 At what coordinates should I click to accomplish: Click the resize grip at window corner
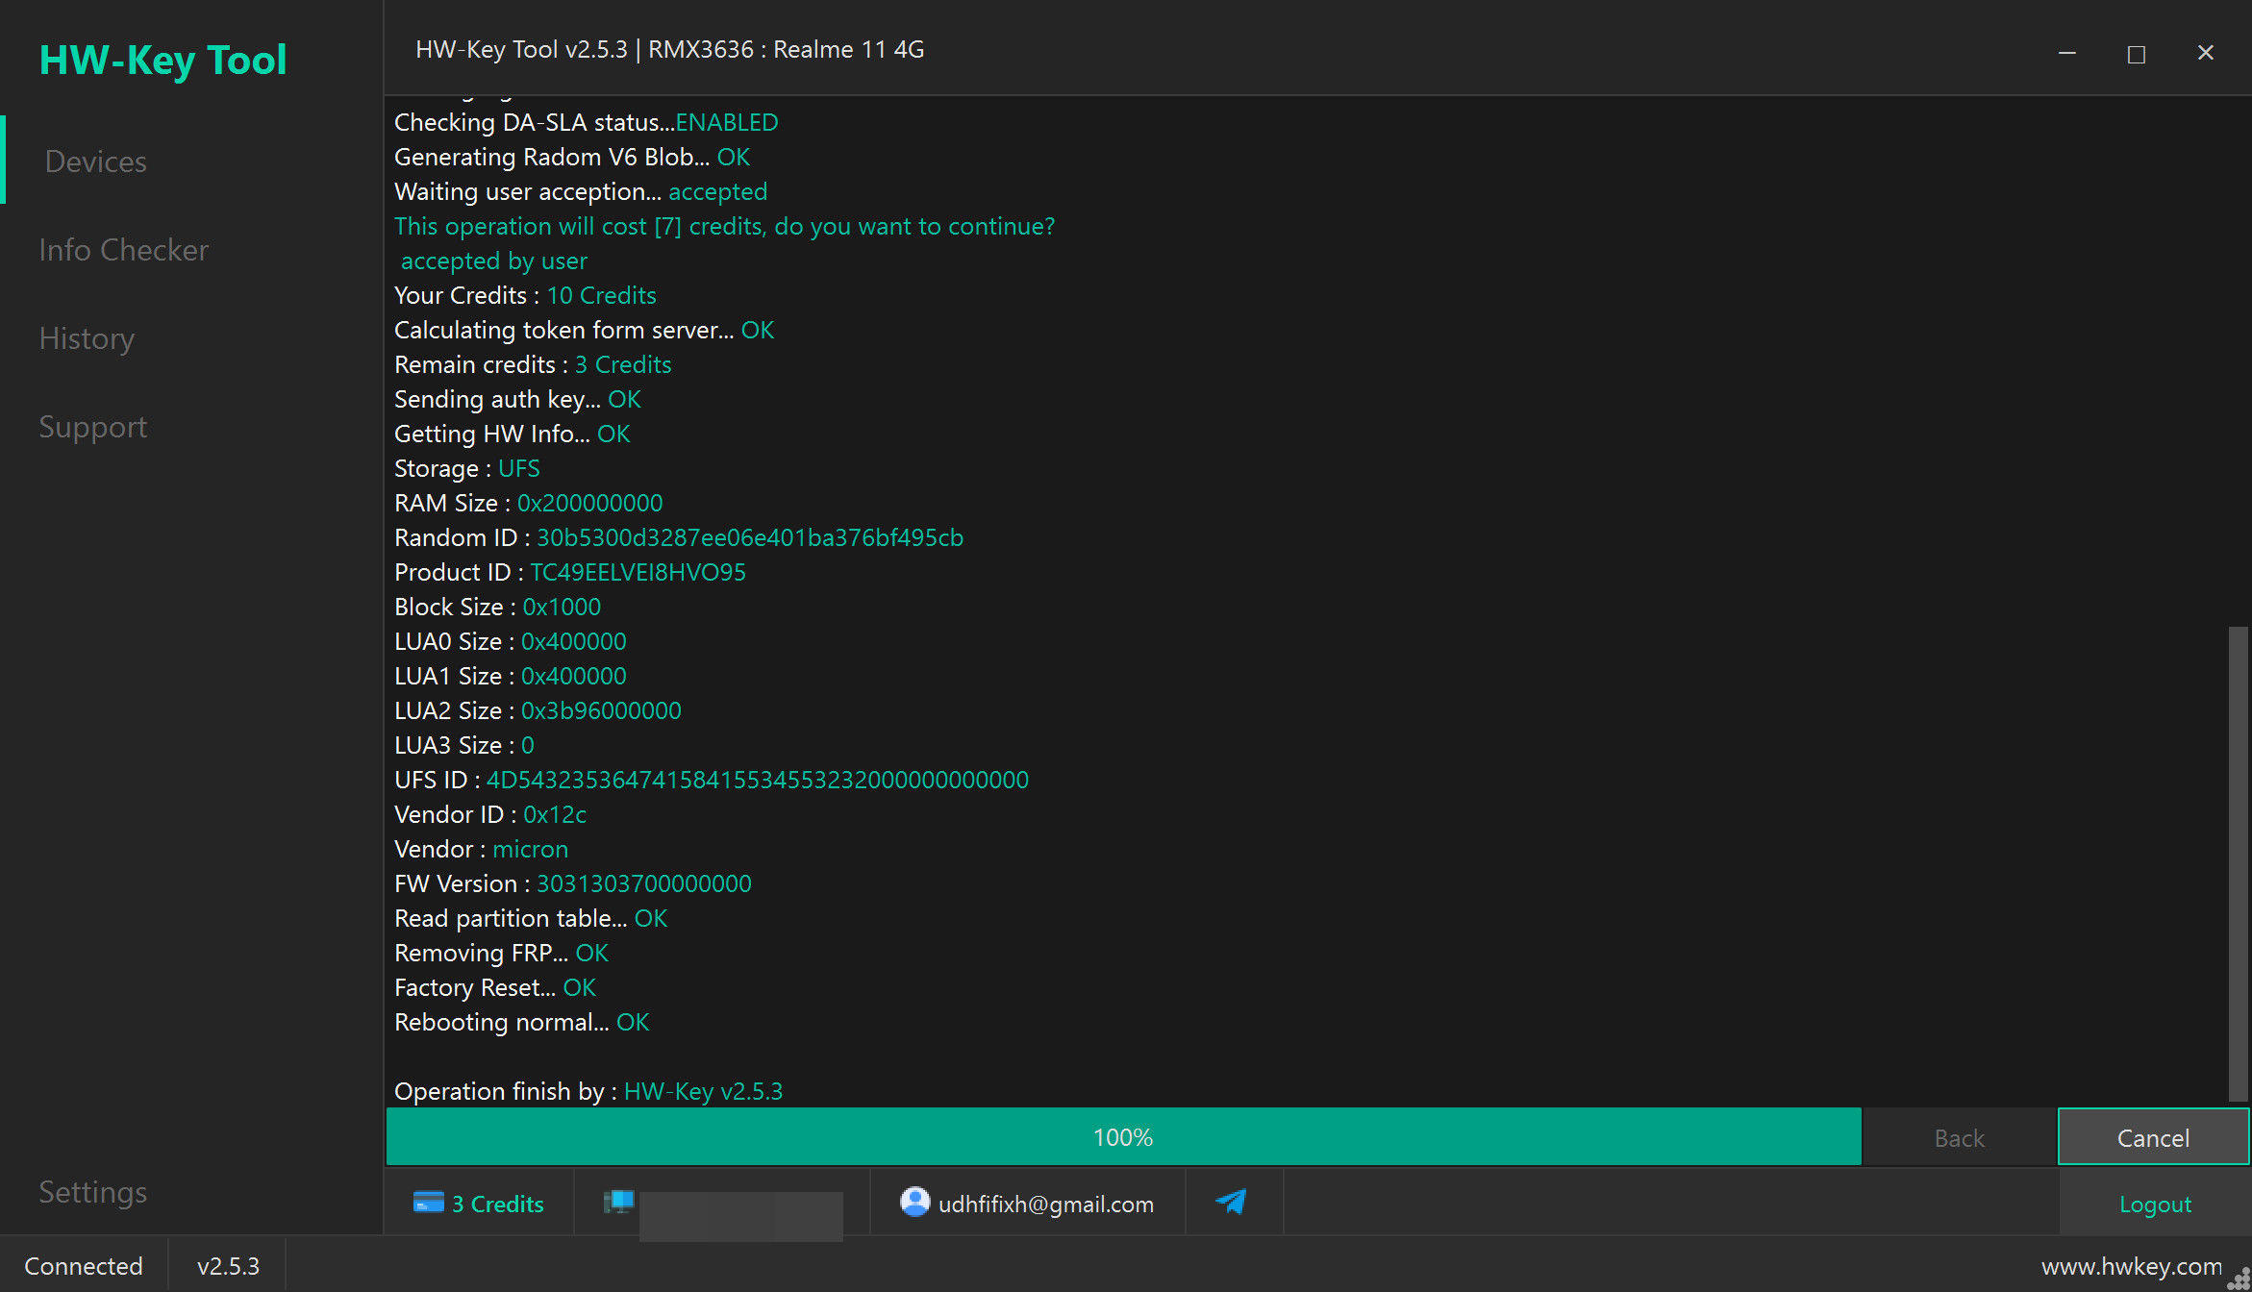[2239, 1280]
